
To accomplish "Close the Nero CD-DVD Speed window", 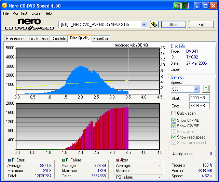I will click(x=213, y=6).
